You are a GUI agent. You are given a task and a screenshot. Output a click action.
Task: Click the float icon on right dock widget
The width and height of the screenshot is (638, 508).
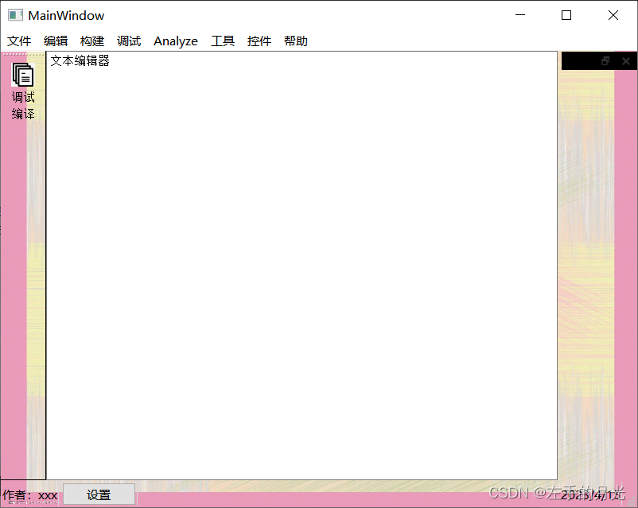click(606, 60)
